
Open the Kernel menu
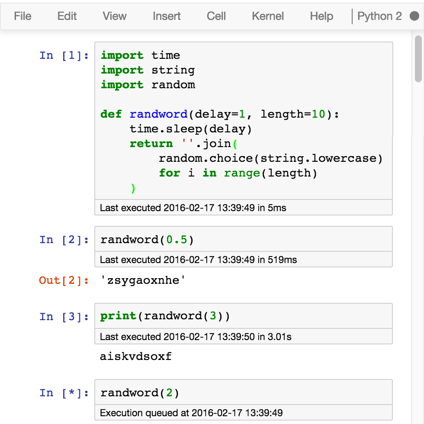pos(268,16)
